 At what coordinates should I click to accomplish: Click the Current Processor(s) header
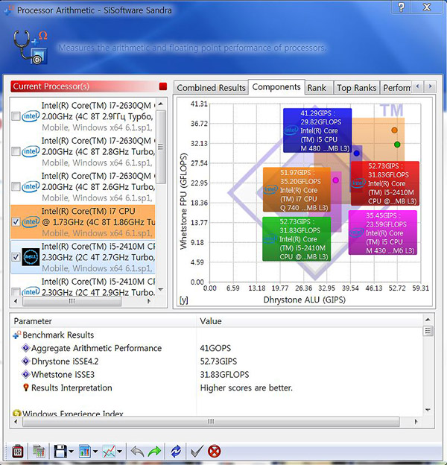[89, 86]
